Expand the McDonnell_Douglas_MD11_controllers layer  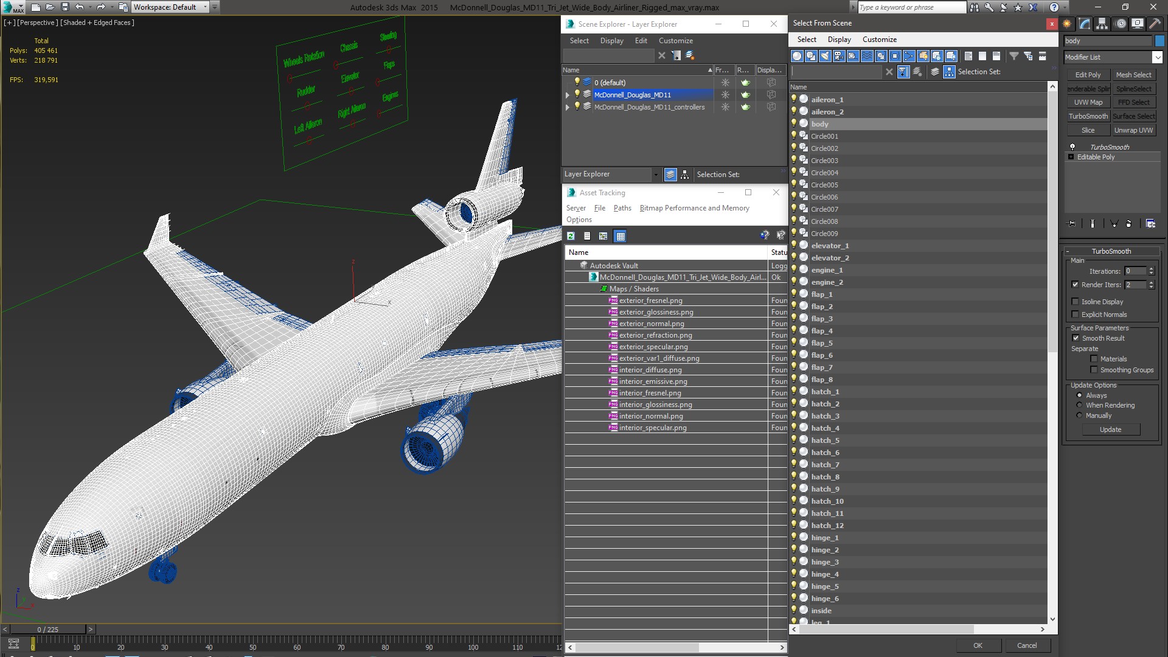coord(568,107)
